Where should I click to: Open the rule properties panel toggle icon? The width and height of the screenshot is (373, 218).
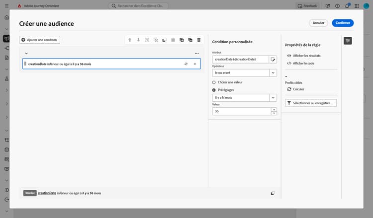[x=348, y=41]
